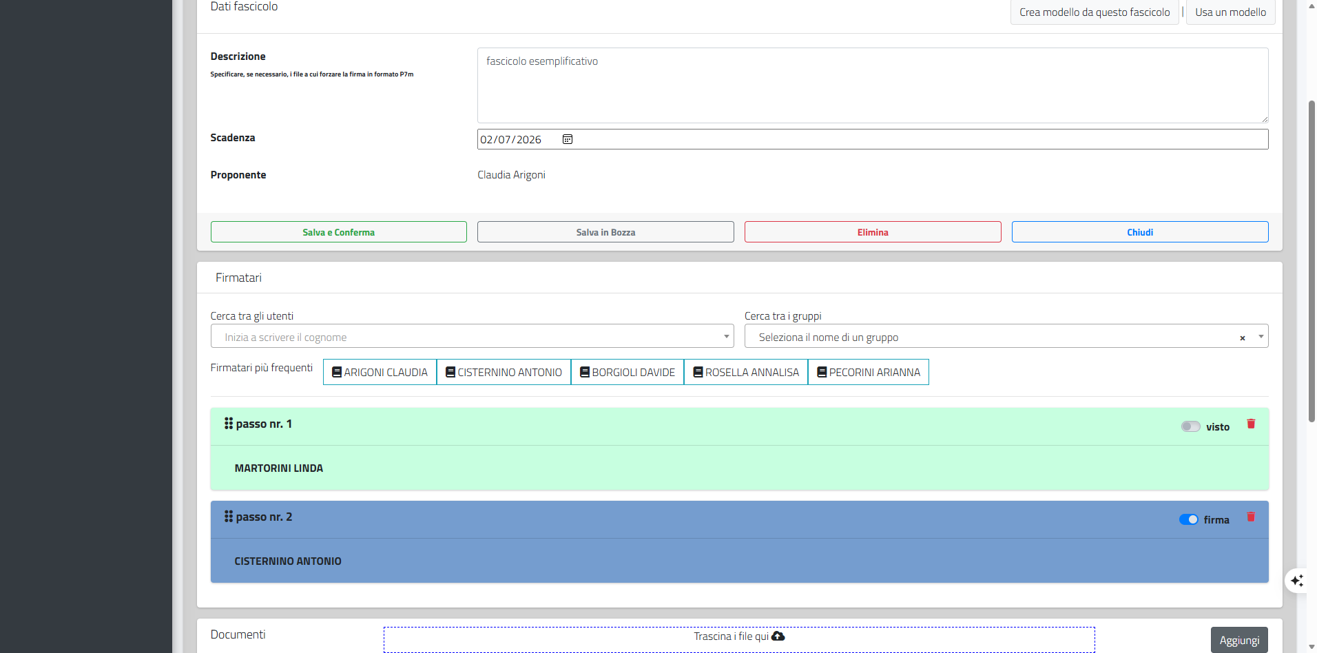Click the cloud upload icon in drop zone
Viewport: 1317px width, 653px height.
click(x=778, y=636)
